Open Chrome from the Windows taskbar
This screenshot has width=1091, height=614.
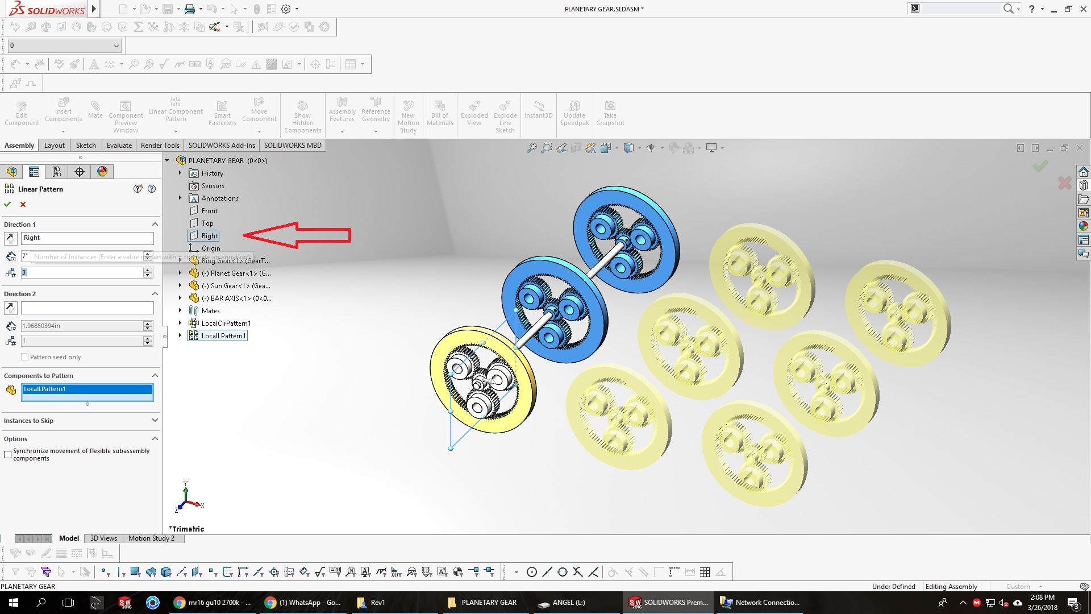pos(180,603)
